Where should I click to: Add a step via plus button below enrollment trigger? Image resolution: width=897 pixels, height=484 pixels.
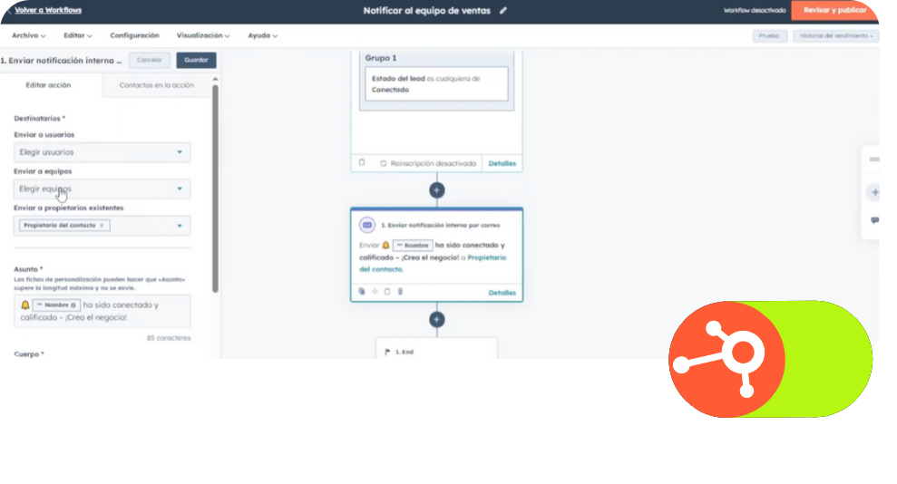coord(436,190)
